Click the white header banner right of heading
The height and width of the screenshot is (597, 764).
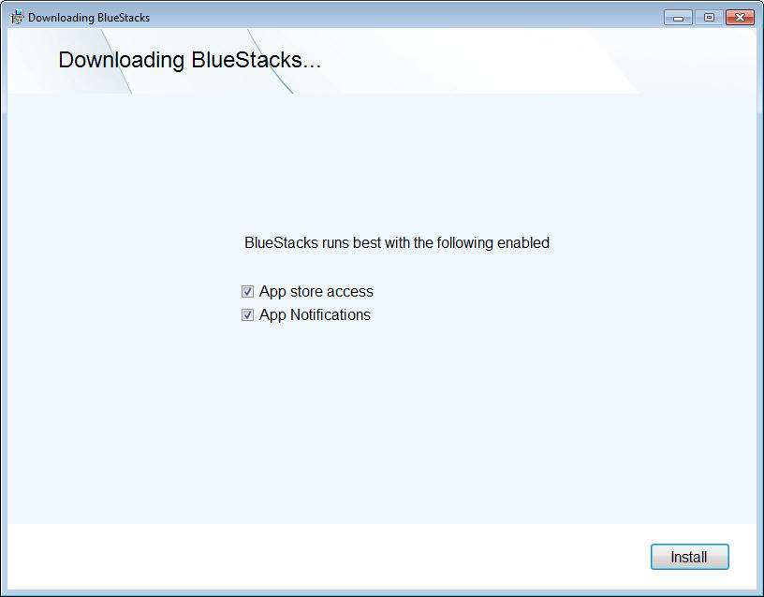pos(487,61)
